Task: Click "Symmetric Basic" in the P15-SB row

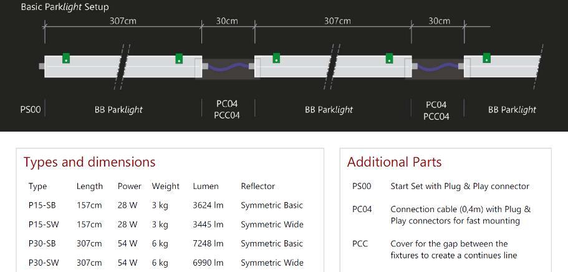Action: 272,206
